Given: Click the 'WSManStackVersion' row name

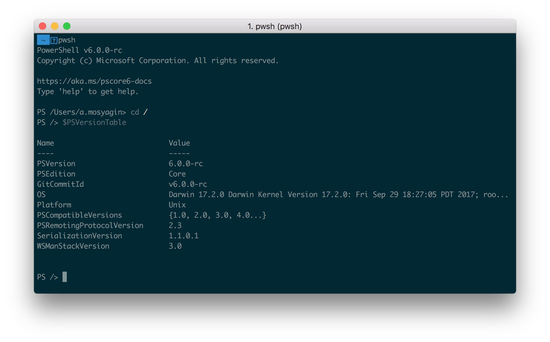Looking at the screenshot, I should click(73, 246).
